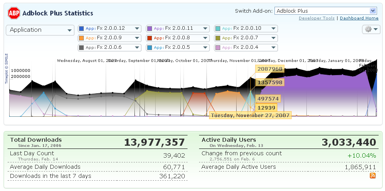Click the total downloads figure 13,977,357

coord(154,143)
